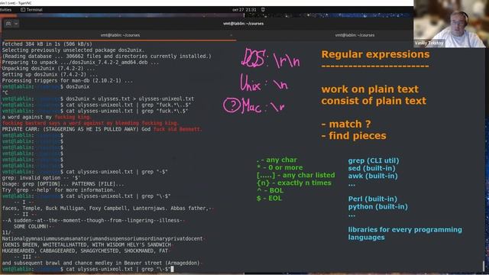This screenshot has width=489, height=275.
Task: Click the "Try 'grep --help' for more information" line
Action: tap(59, 190)
